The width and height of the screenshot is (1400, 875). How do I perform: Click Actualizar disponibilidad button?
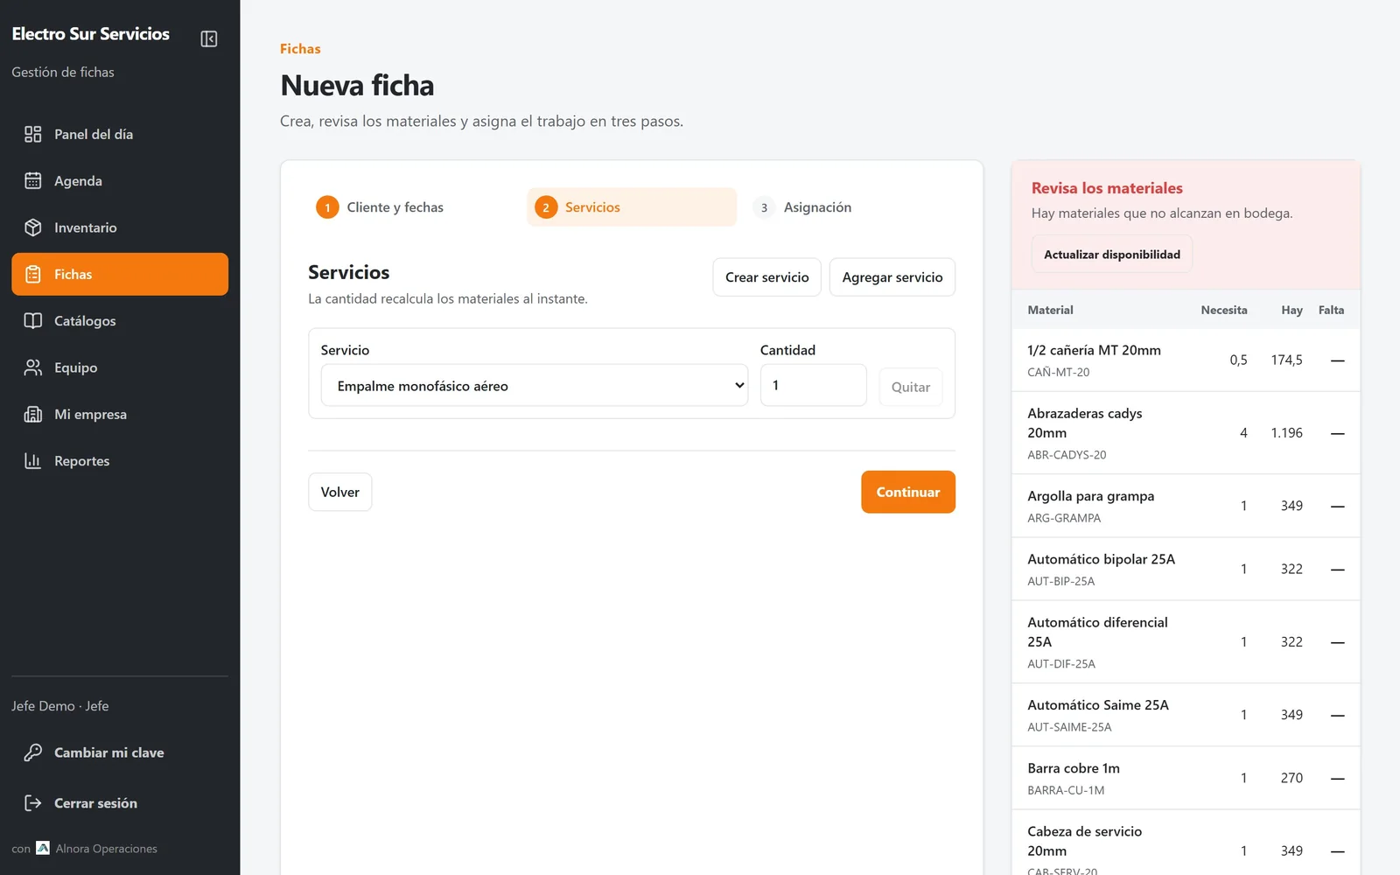(1112, 255)
